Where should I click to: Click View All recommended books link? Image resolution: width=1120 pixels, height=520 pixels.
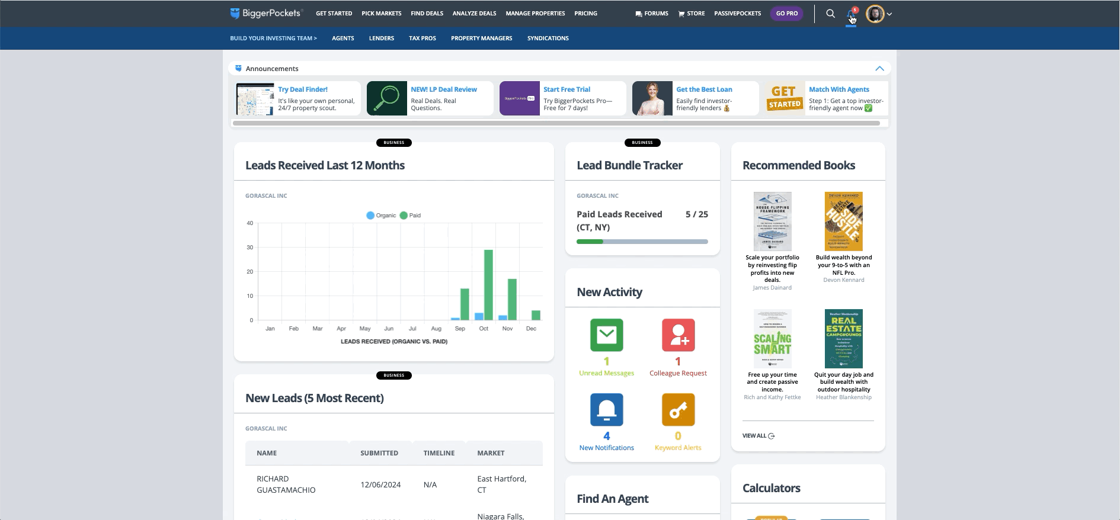coord(758,436)
